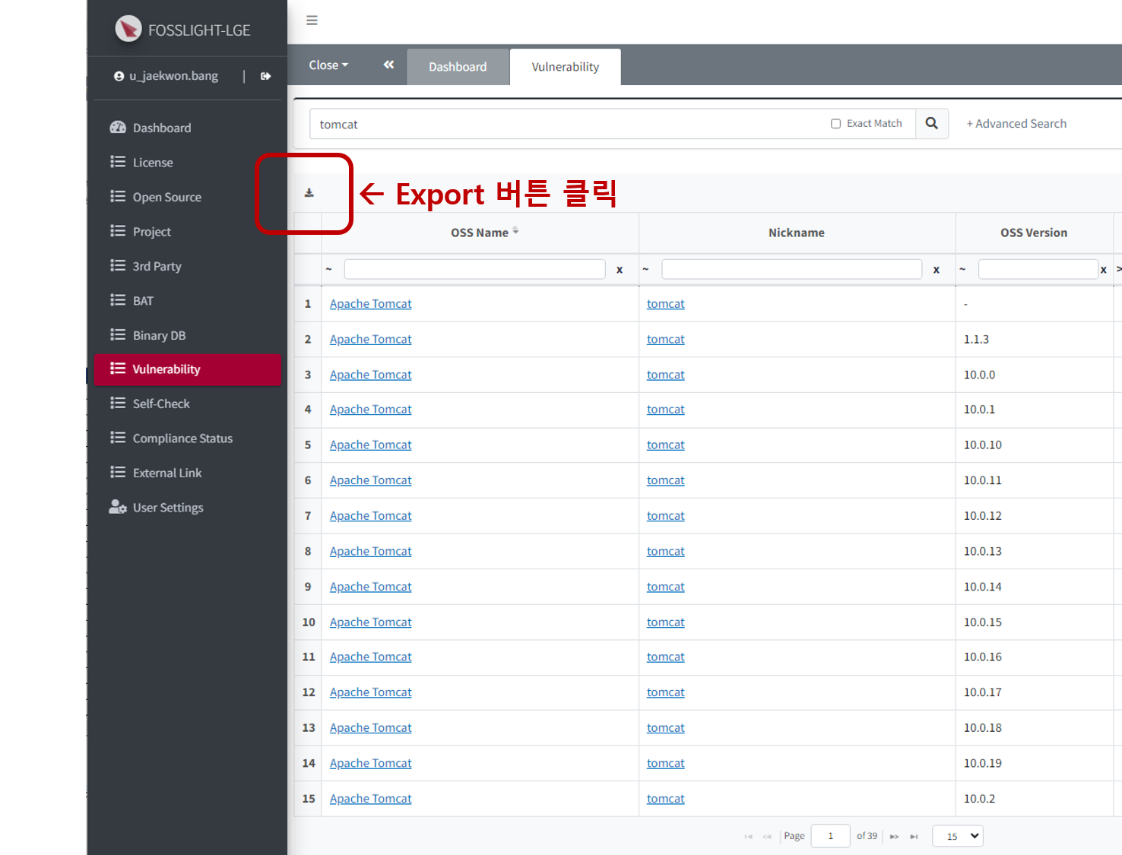This screenshot has height=855, width=1122.
Task: Open the Close dropdown menu
Action: click(328, 65)
